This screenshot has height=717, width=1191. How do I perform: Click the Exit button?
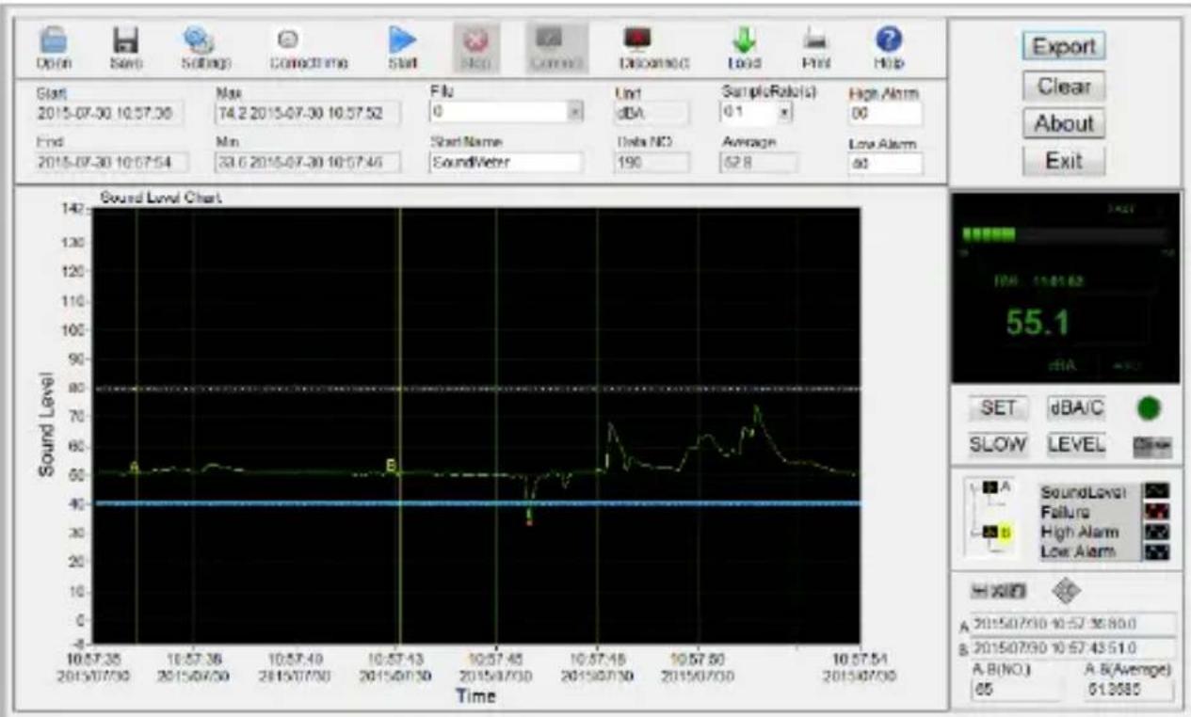1064,161
